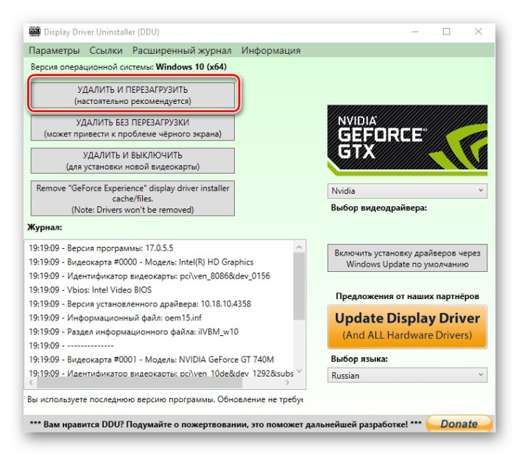The width and height of the screenshot is (519, 456).
Task: Click the log scrollbar up arrow
Action: coord(299,247)
